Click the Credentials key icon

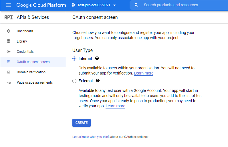(9, 52)
